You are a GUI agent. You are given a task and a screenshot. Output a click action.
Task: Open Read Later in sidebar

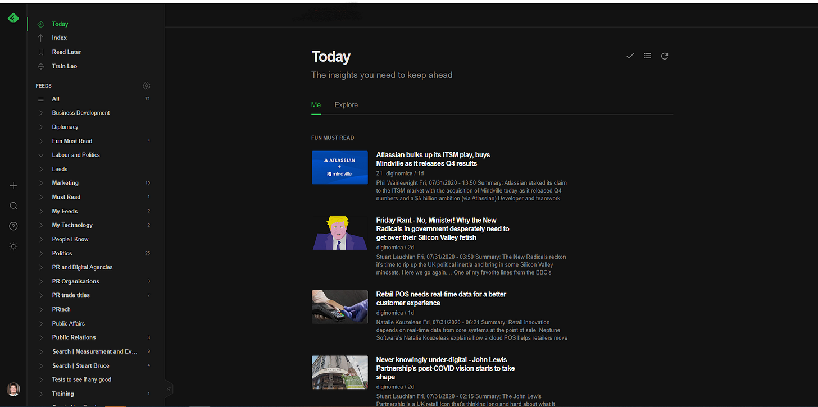[x=67, y=52]
